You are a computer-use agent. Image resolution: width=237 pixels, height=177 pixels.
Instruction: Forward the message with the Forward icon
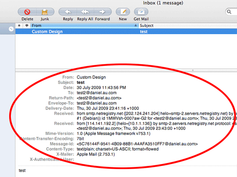coord(103,12)
